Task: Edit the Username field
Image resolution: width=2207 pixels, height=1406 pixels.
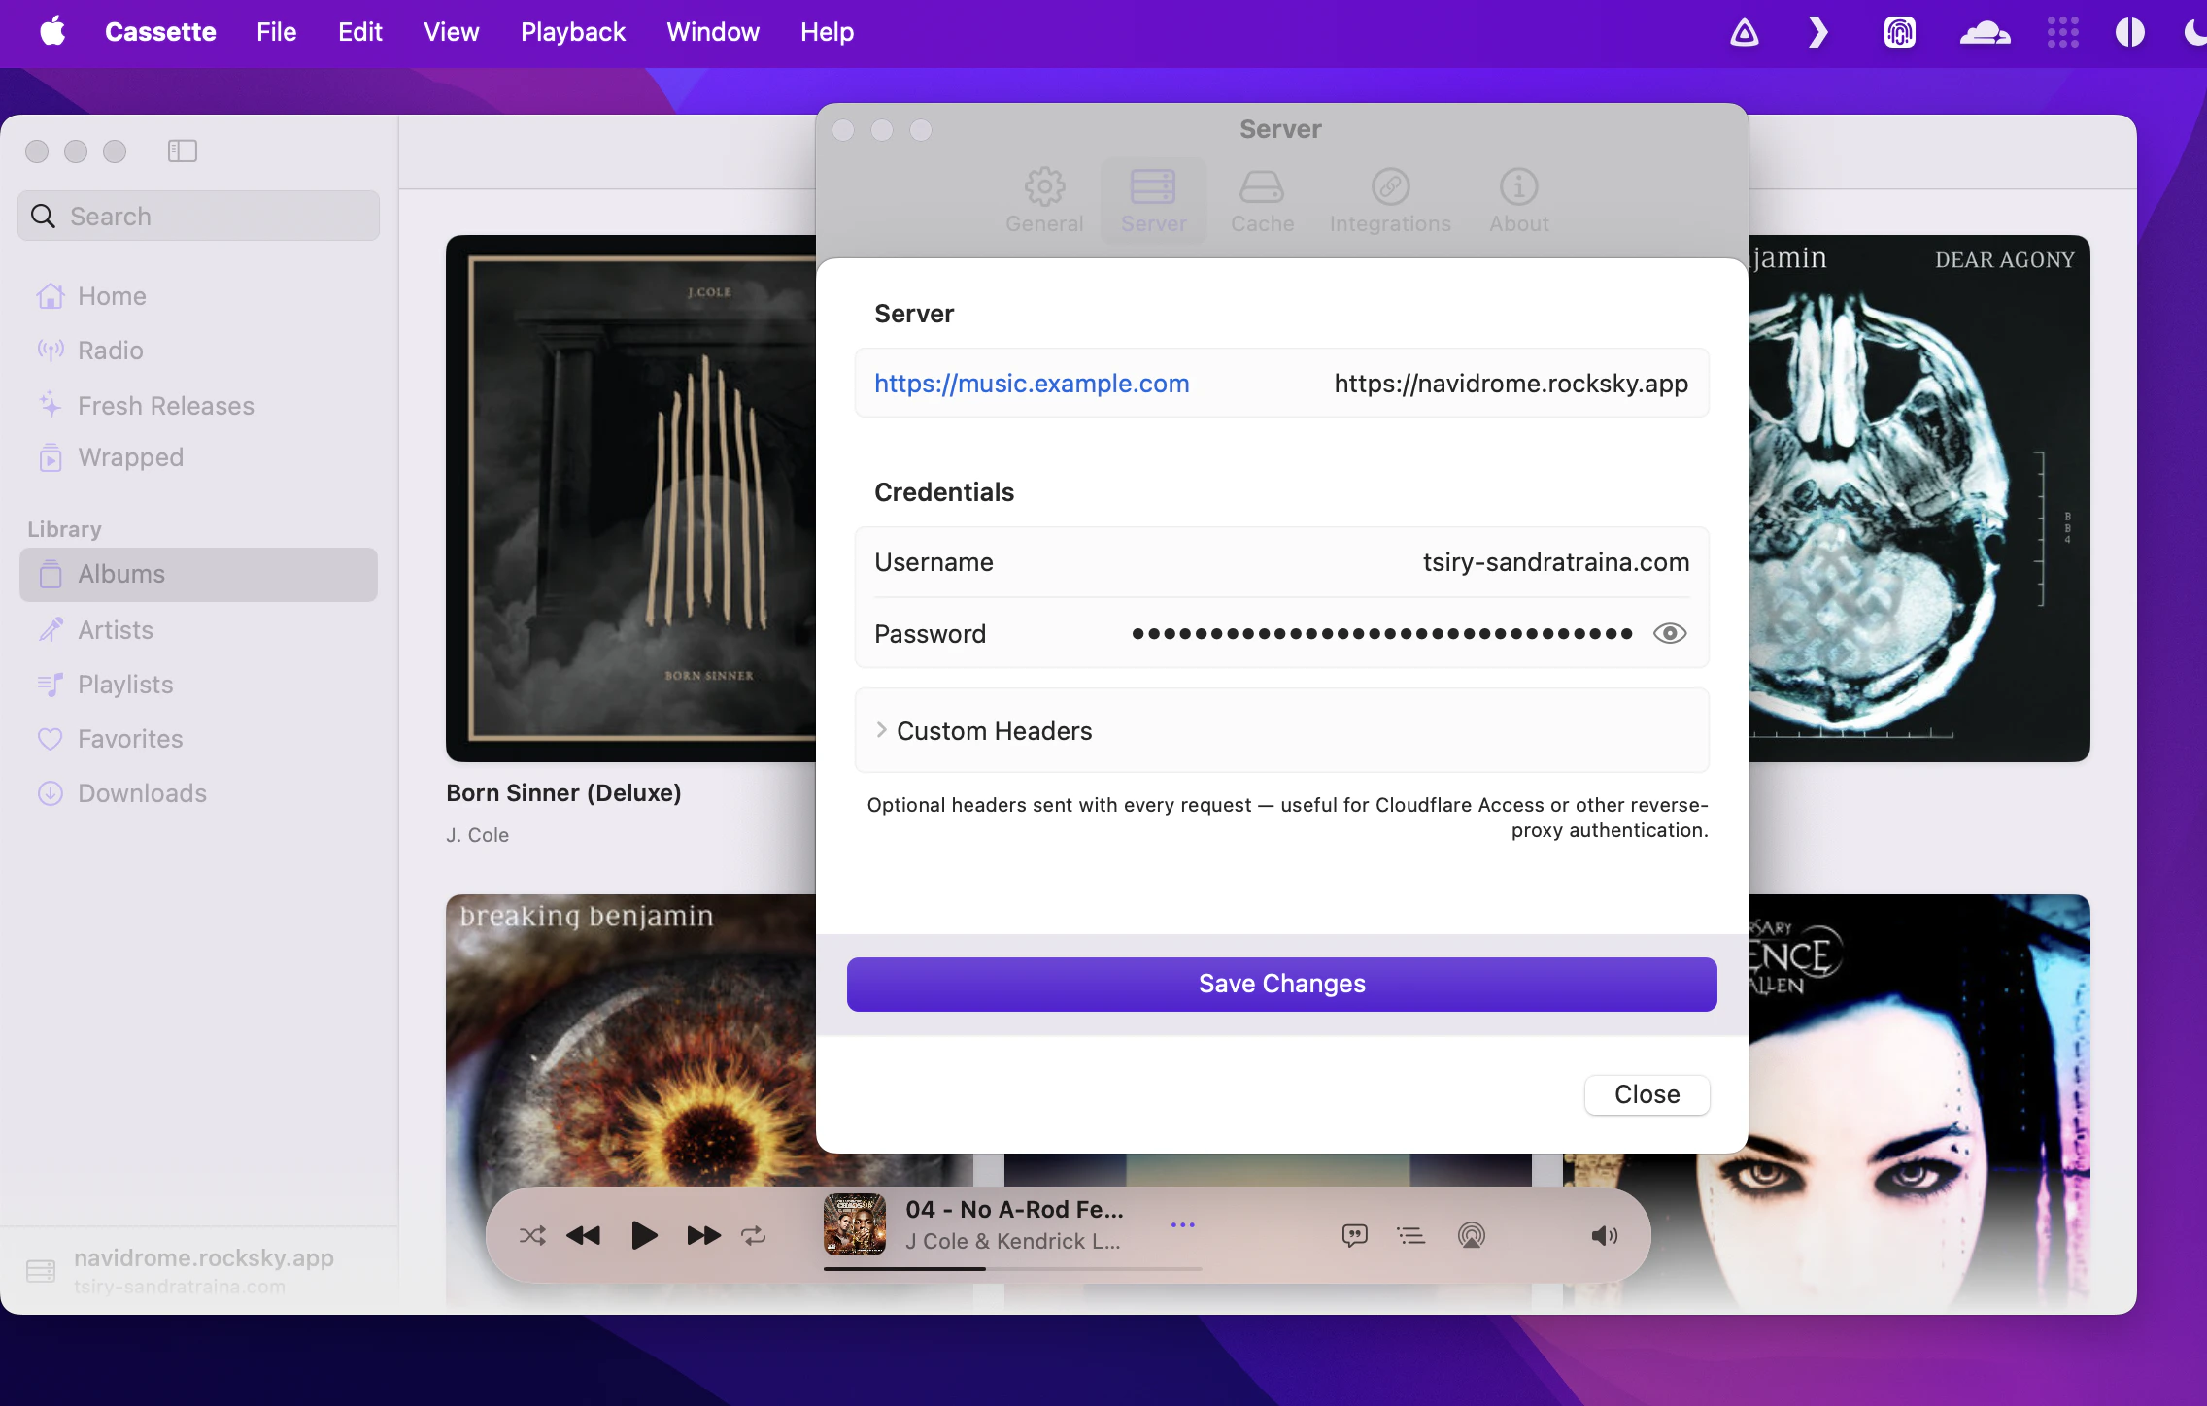Action: [1281, 562]
